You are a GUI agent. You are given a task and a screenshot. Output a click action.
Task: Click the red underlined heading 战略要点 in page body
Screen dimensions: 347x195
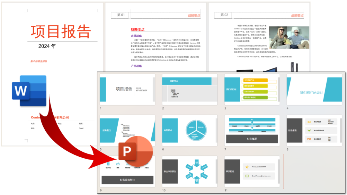[x=138, y=29]
